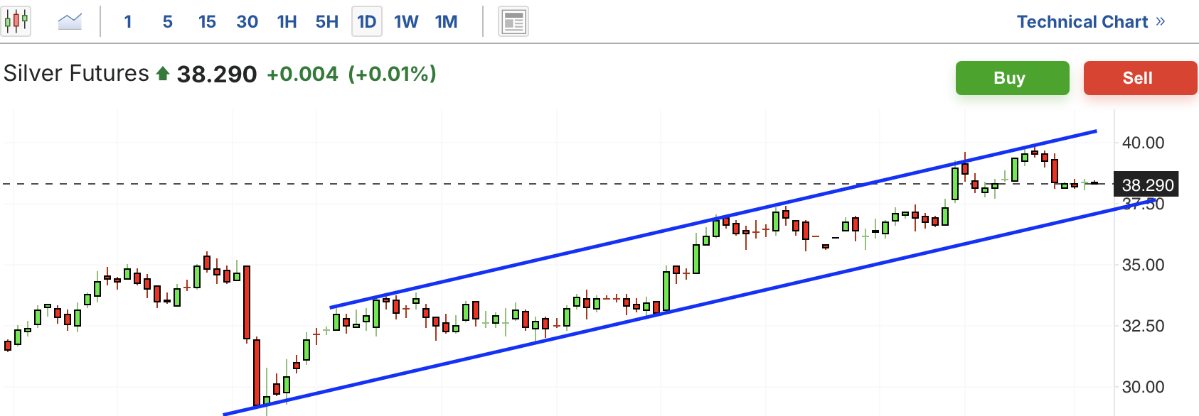Open the news overlay icon
Viewport: 1199px width, 416px height.
(513, 22)
